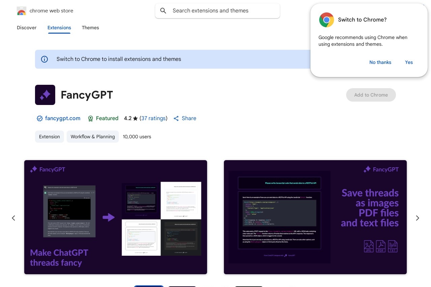The width and height of the screenshot is (431, 287).
Task: Focus the 'Search extensions and themes' field
Action: point(218,11)
